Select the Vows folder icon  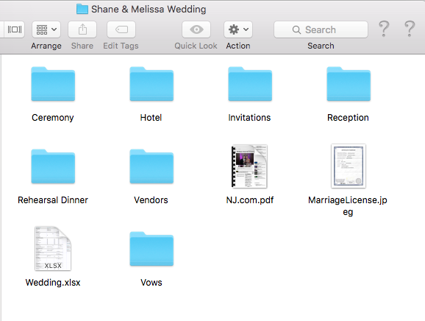point(151,249)
